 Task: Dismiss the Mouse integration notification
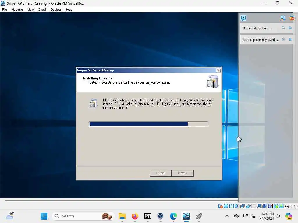tap(290, 28)
